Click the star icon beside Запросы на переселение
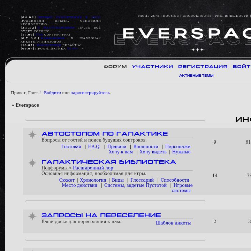This screenshot has width=251, height=251. tap(32, 216)
